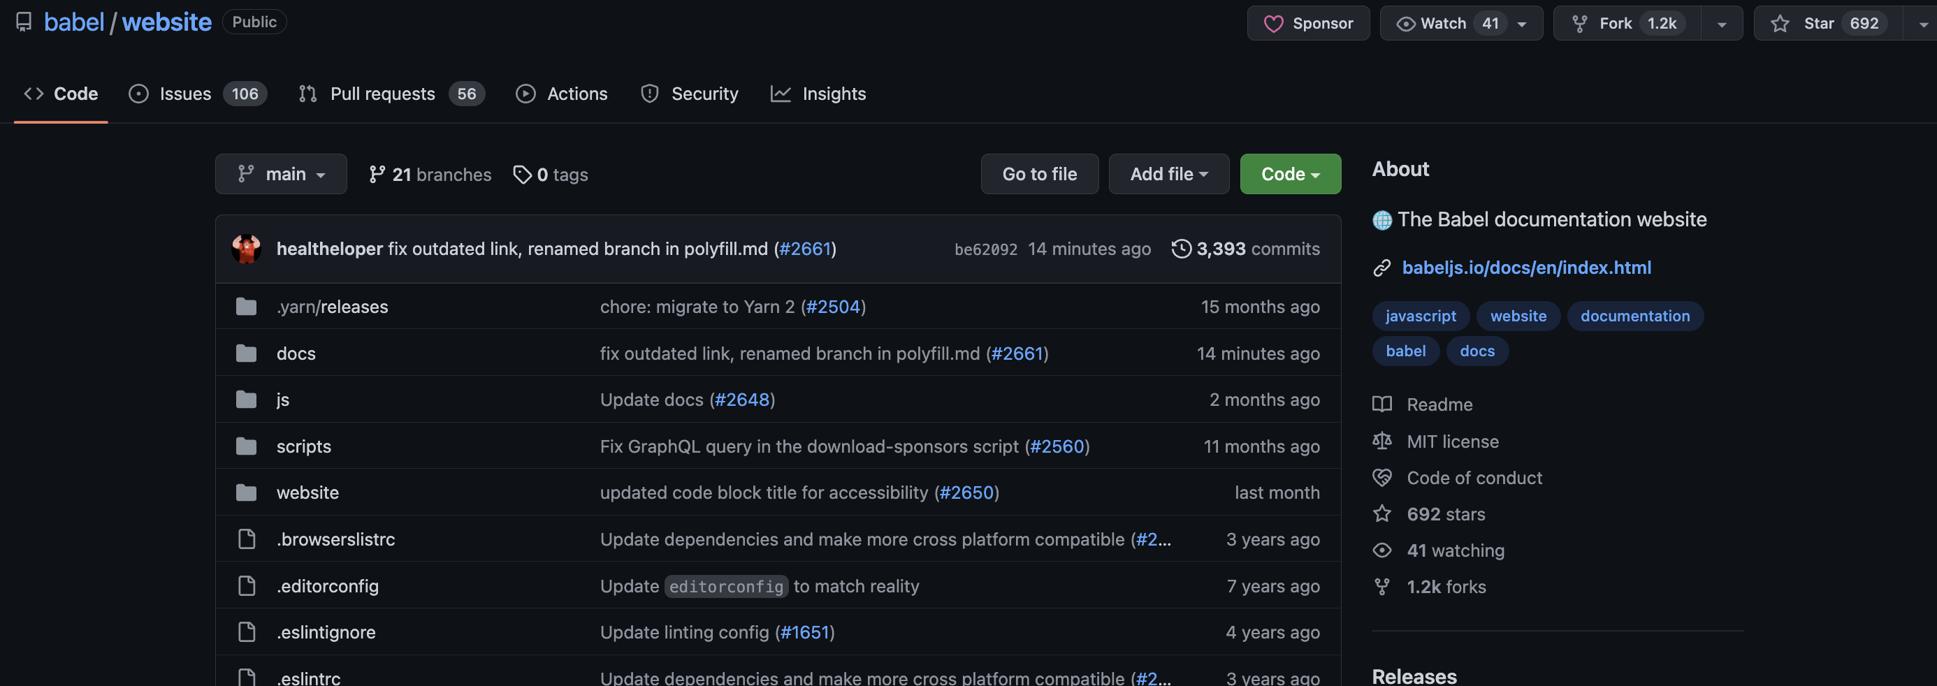Click healtheloper's avatar thumbnail

coord(246,249)
